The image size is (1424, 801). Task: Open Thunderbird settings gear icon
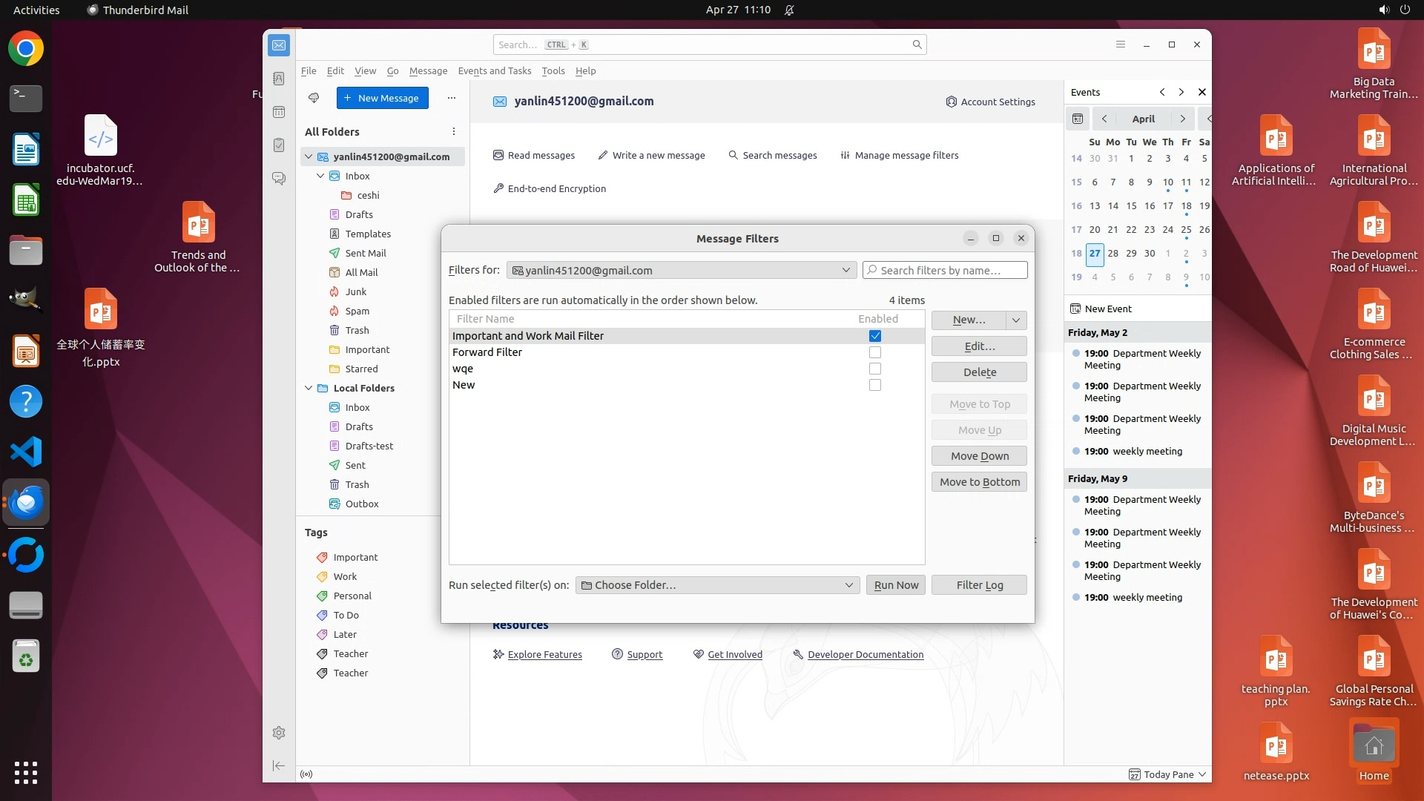click(279, 733)
